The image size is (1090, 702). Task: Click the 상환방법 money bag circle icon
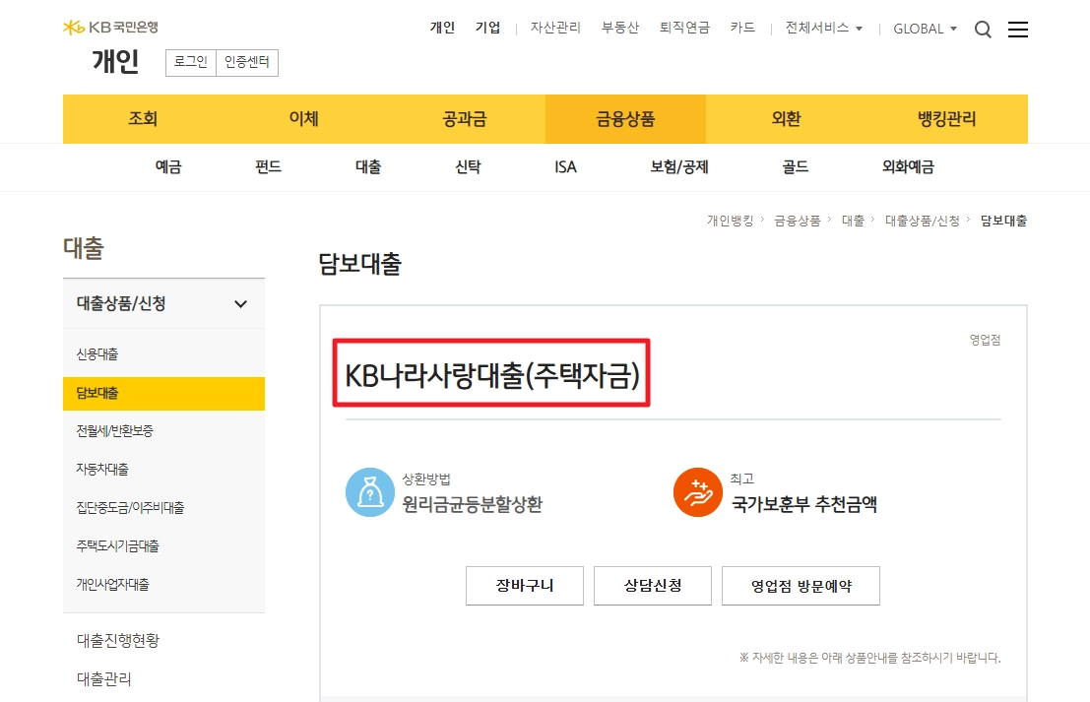point(369,492)
